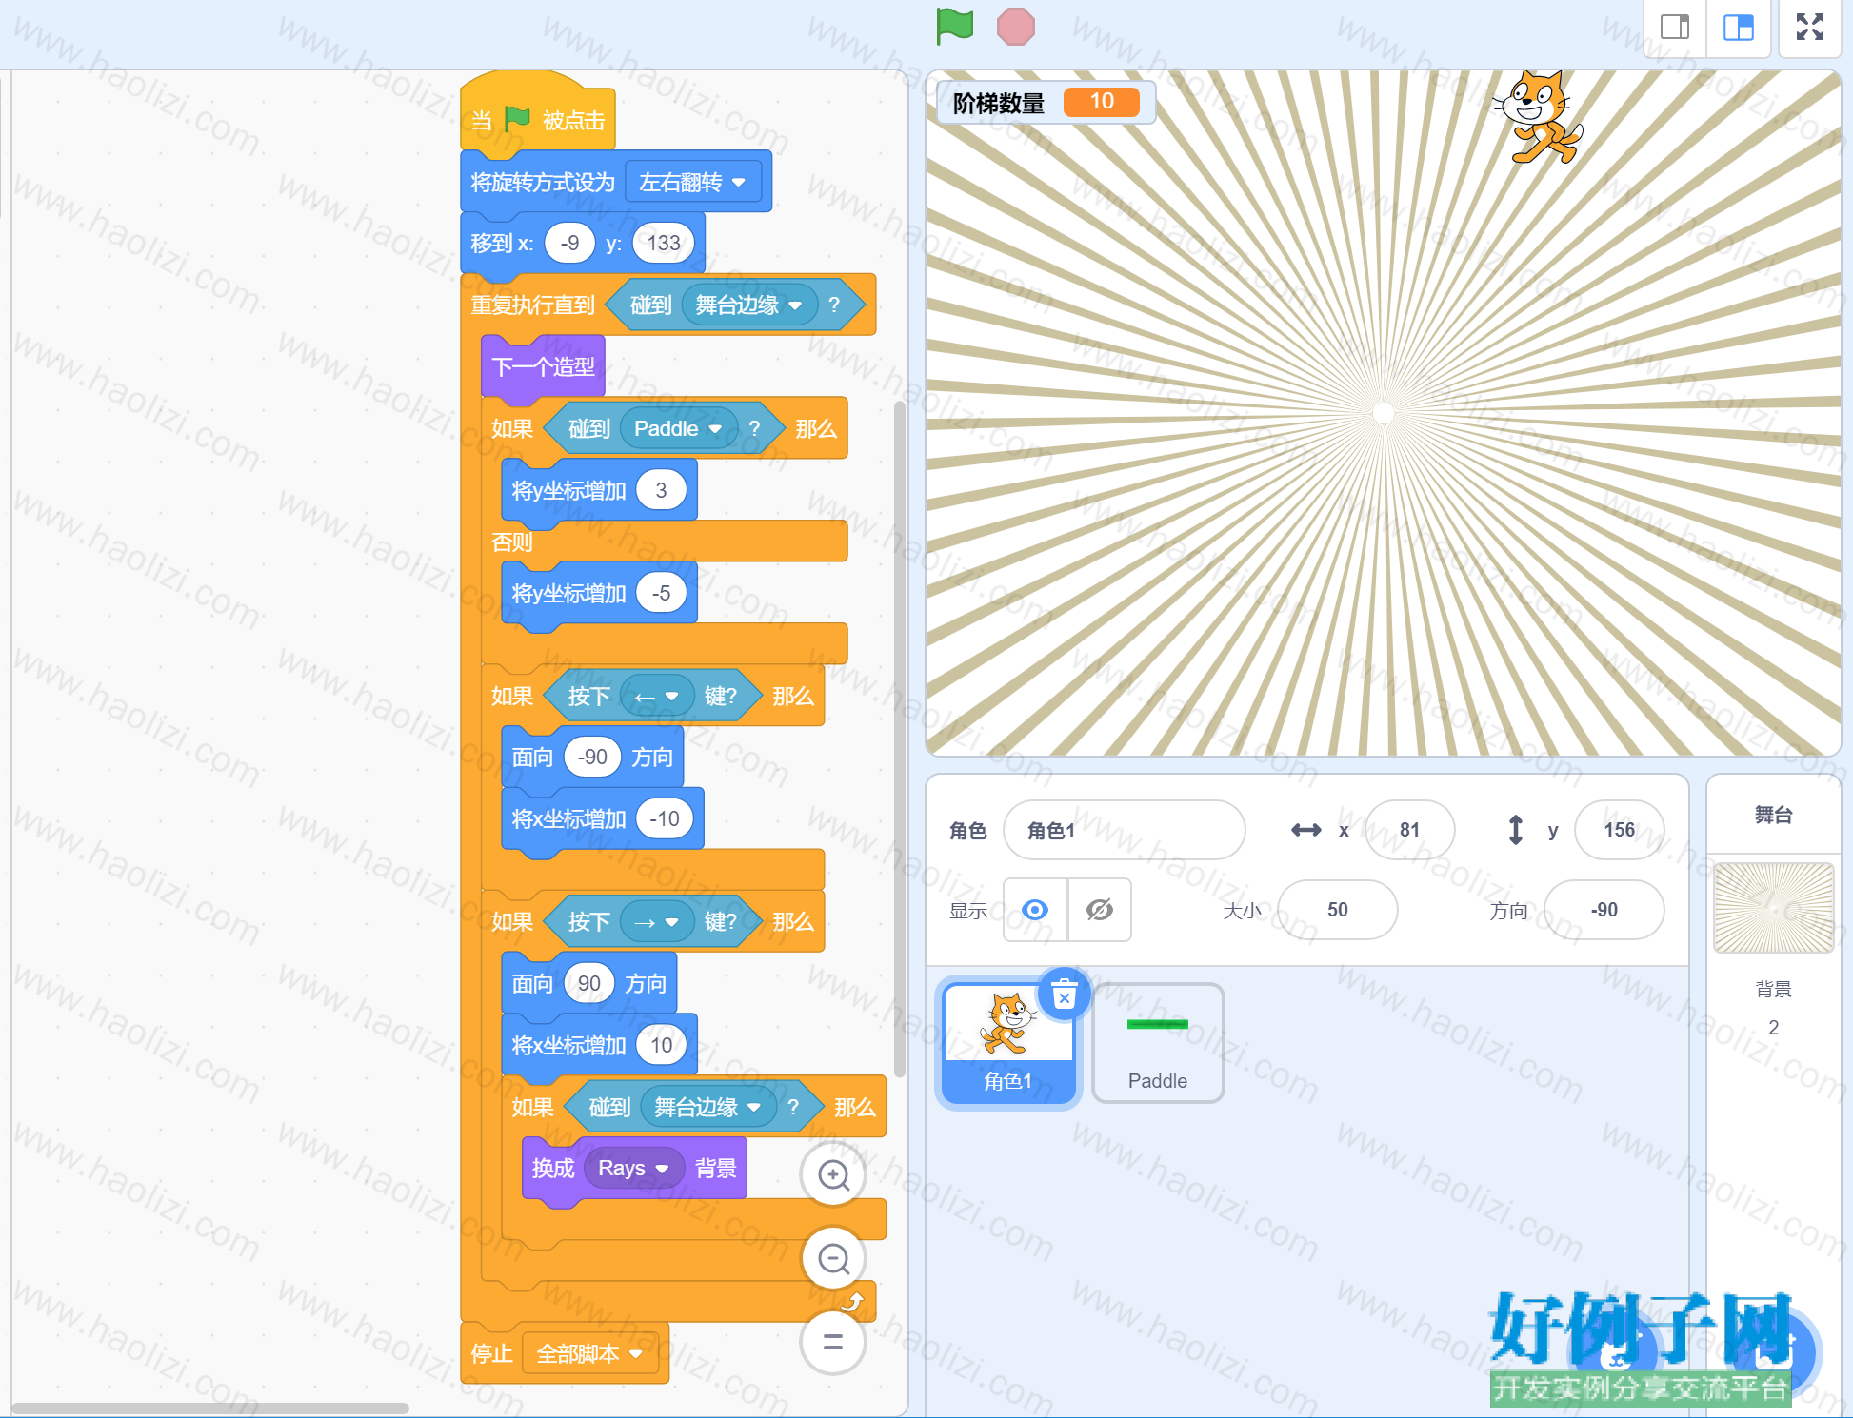Edit the sprite y position value 156
Screen dimensions: 1853x1418
coord(1619,830)
